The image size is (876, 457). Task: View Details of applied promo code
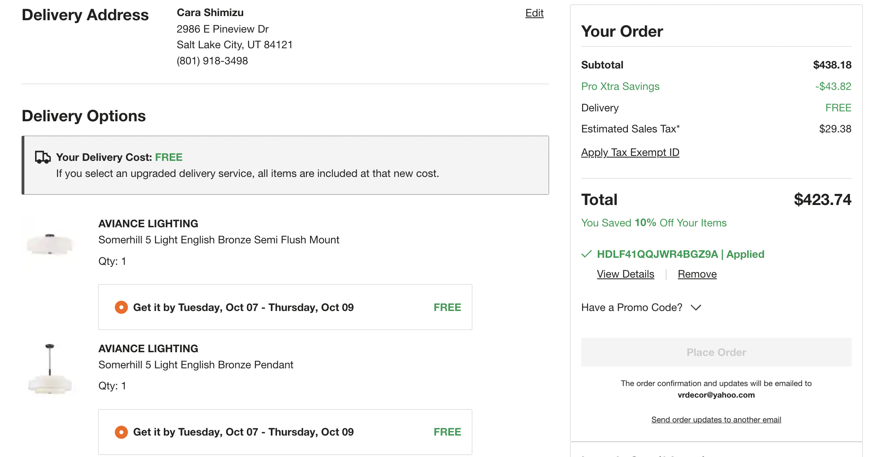click(625, 274)
